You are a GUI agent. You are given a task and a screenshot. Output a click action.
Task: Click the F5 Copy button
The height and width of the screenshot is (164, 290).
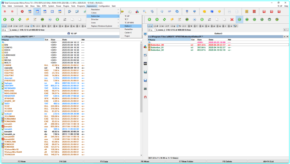104,161
